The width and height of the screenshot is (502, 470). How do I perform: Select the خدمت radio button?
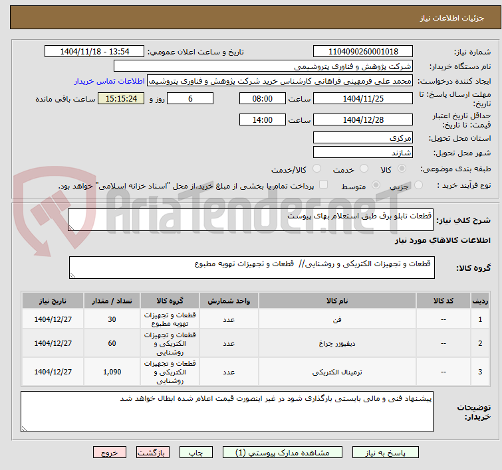tap(364, 168)
